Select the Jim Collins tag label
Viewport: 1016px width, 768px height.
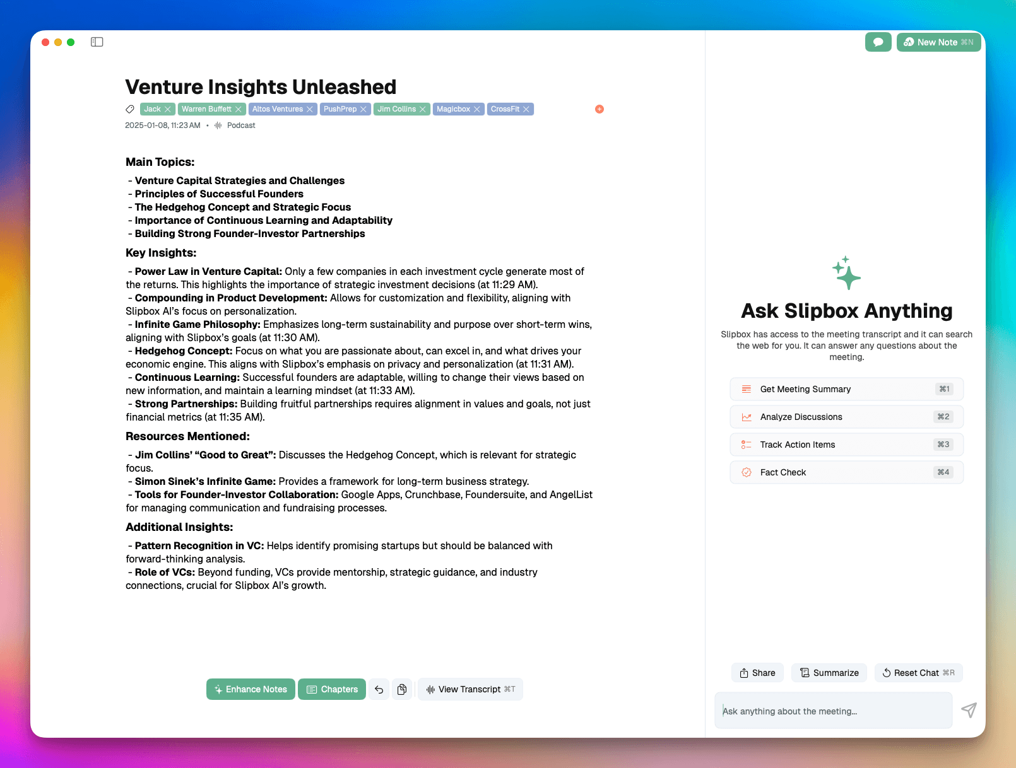click(x=396, y=109)
